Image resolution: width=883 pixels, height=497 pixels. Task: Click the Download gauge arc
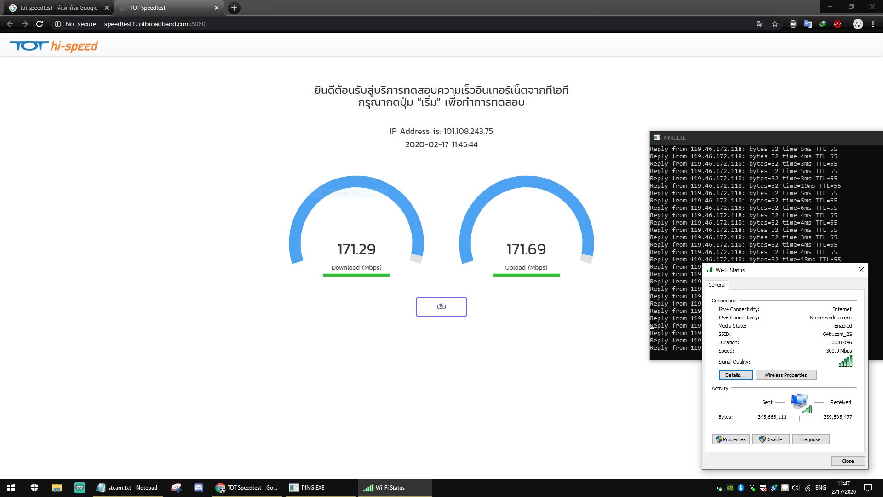tap(356, 182)
